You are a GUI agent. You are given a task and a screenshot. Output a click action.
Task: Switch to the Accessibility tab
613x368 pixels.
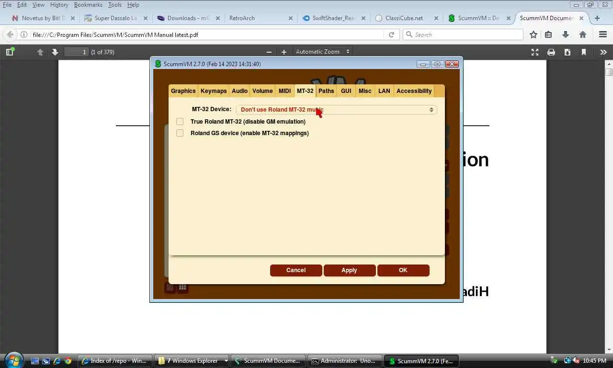coord(414,91)
